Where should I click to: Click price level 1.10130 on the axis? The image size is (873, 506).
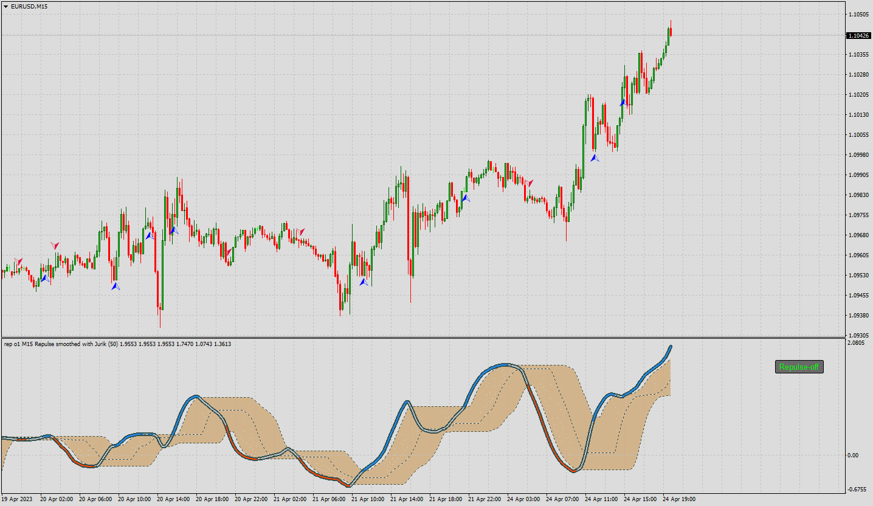(x=858, y=115)
